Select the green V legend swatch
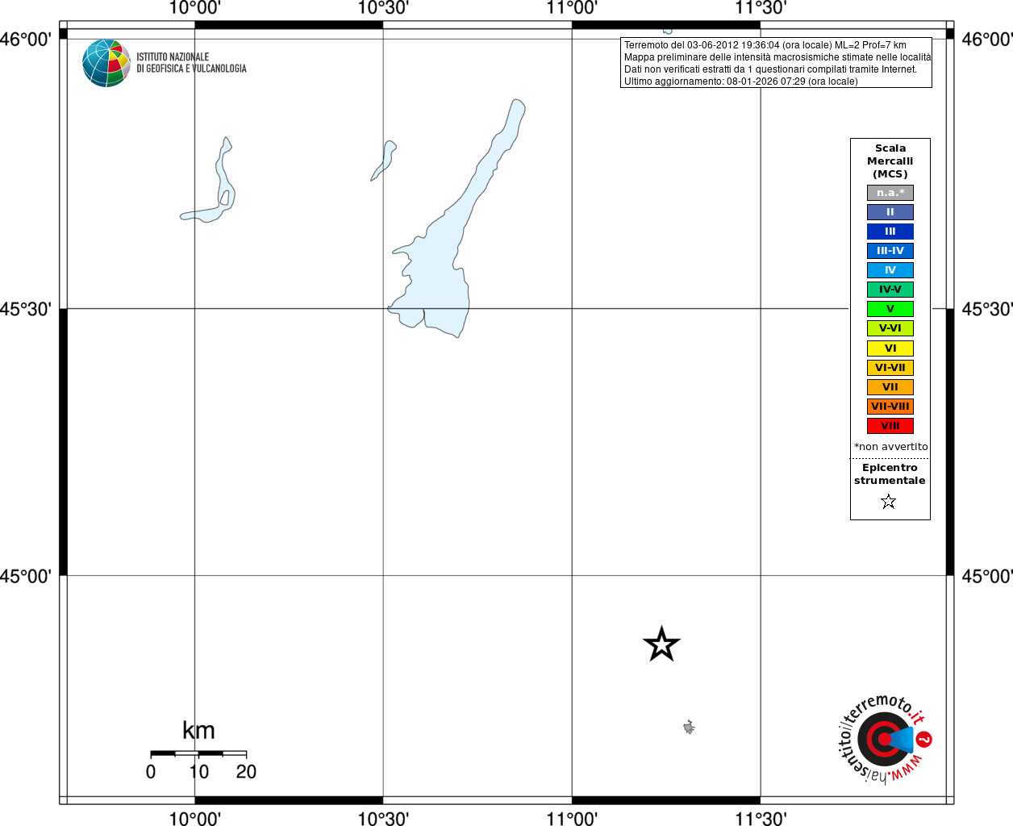 pyautogui.click(x=890, y=309)
